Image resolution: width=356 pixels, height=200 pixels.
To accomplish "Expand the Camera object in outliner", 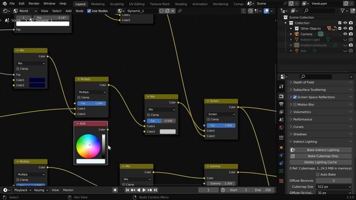I will (x=291, y=34).
